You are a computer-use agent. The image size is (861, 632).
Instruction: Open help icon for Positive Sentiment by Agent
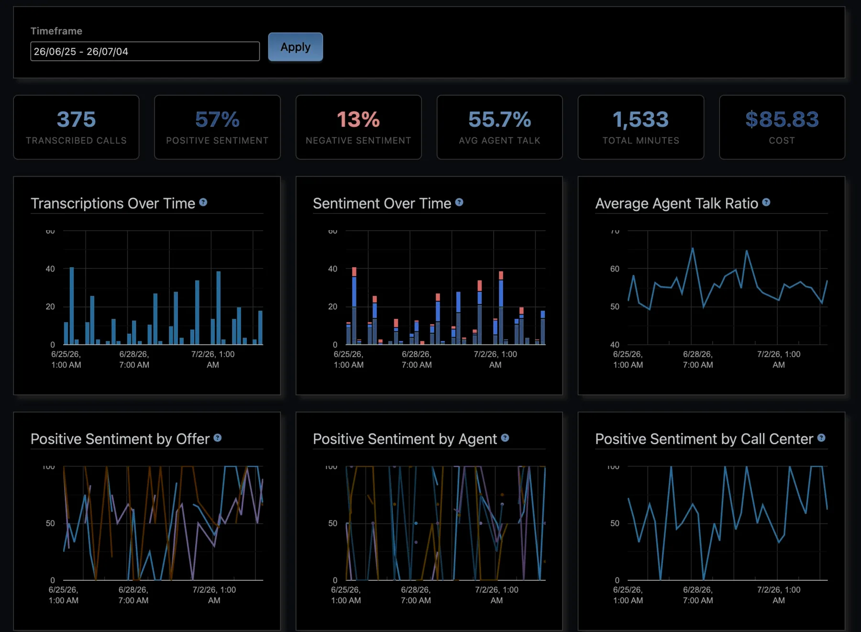pos(505,438)
